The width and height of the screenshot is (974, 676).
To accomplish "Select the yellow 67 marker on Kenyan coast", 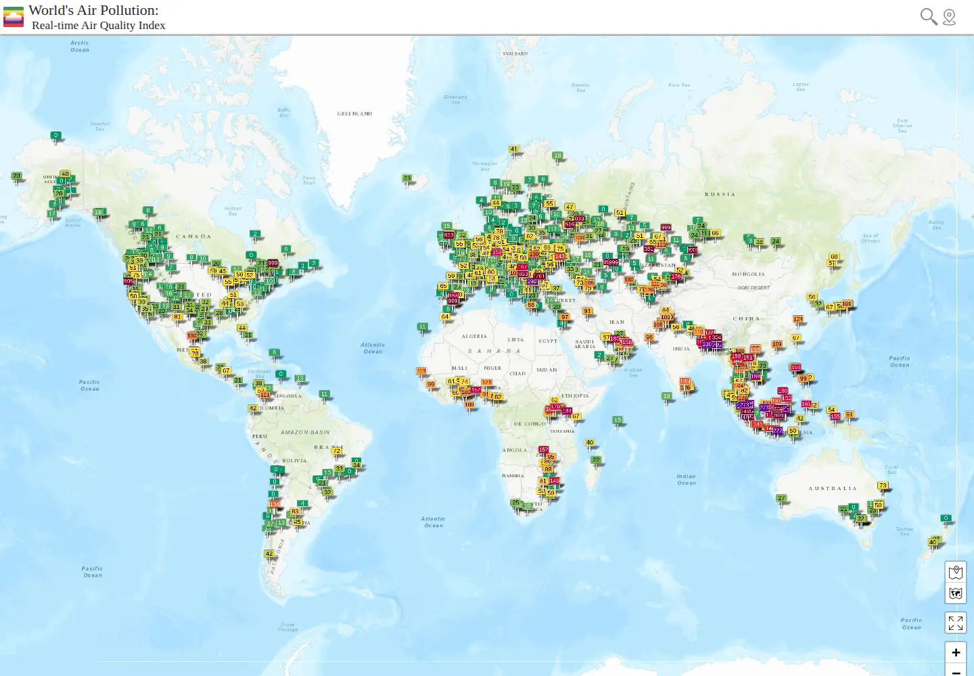I will [576, 416].
